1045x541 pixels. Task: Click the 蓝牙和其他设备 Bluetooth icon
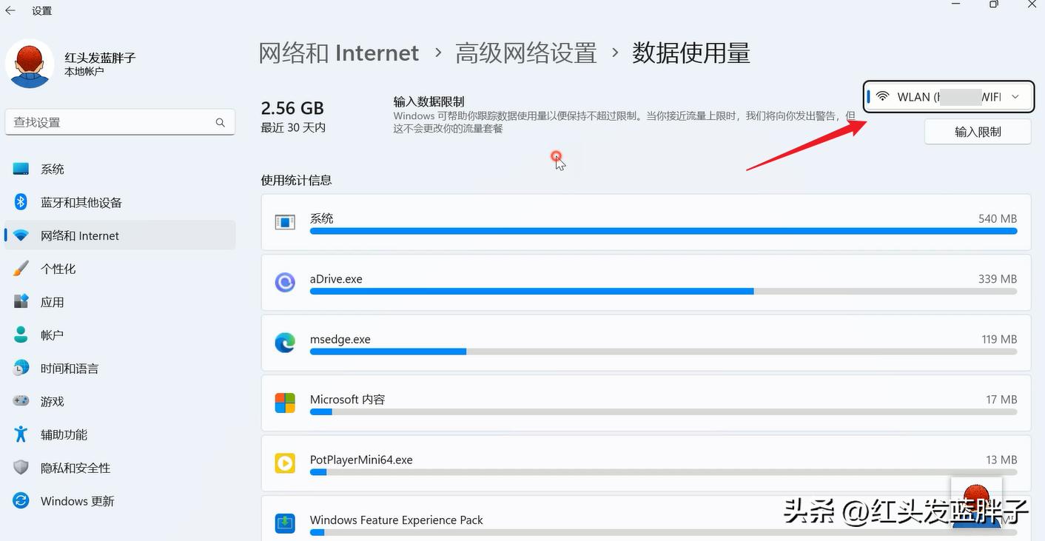[21, 202]
